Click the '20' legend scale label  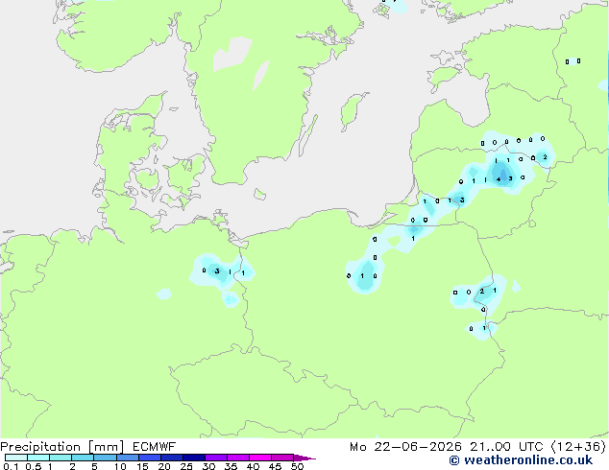[164, 466]
